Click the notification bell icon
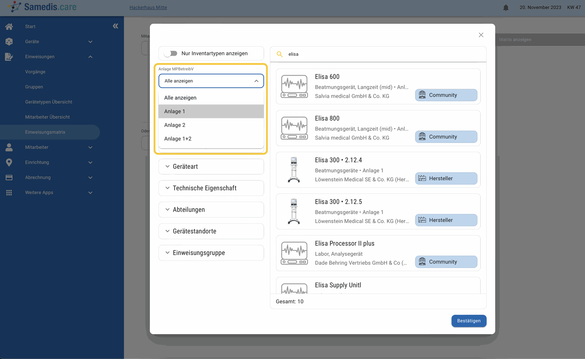This screenshot has height=359, width=585. (x=506, y=8)
